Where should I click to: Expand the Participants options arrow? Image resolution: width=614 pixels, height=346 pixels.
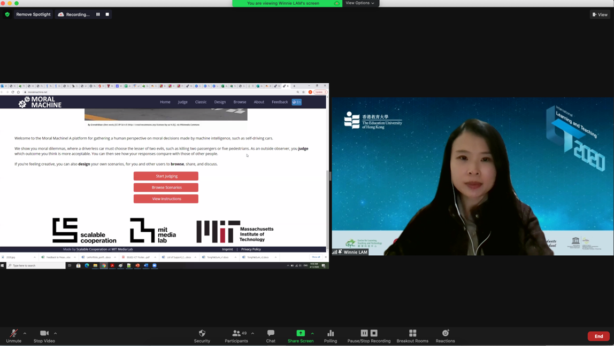click(x=252, y=334)
